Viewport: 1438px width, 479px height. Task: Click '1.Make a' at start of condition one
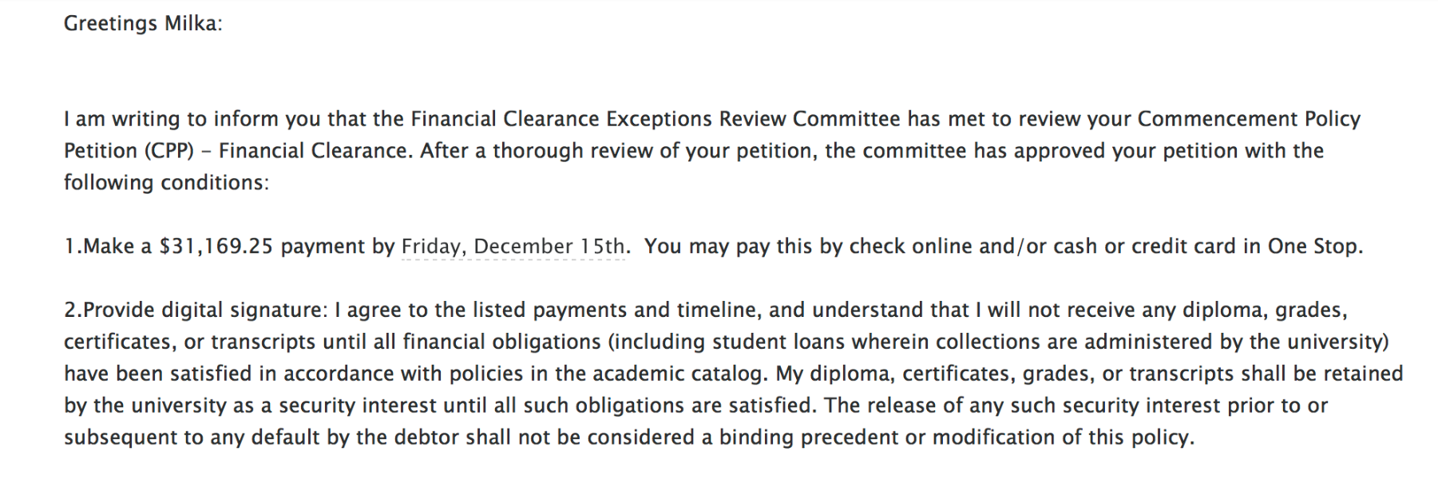click(108, 247)
